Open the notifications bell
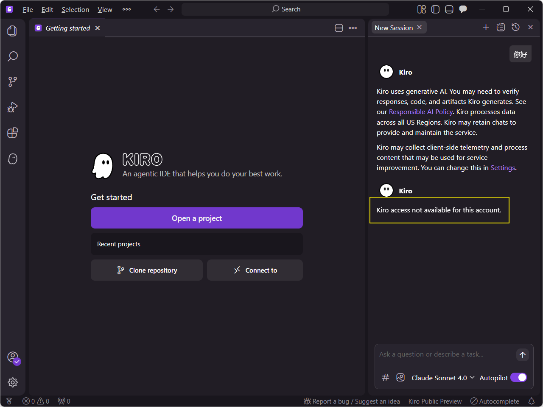This screenshot has height=407, width=543. 531,401
